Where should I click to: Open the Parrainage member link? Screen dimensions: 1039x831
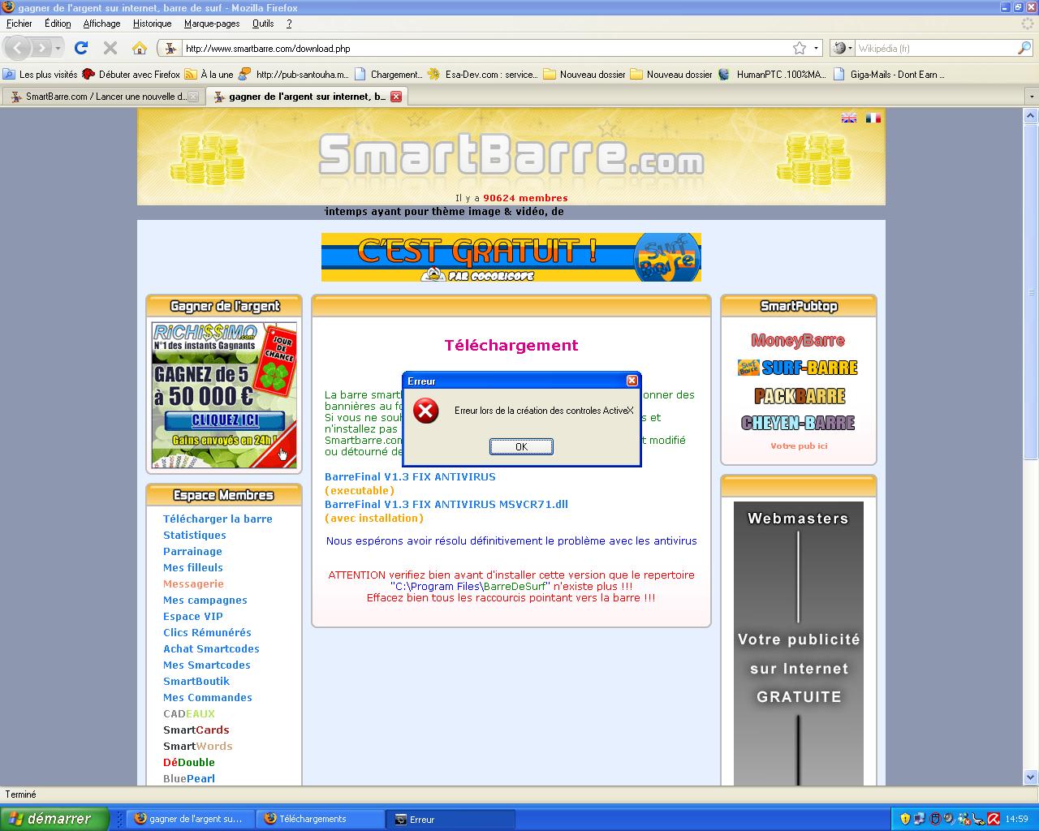(x=192, y=551)
